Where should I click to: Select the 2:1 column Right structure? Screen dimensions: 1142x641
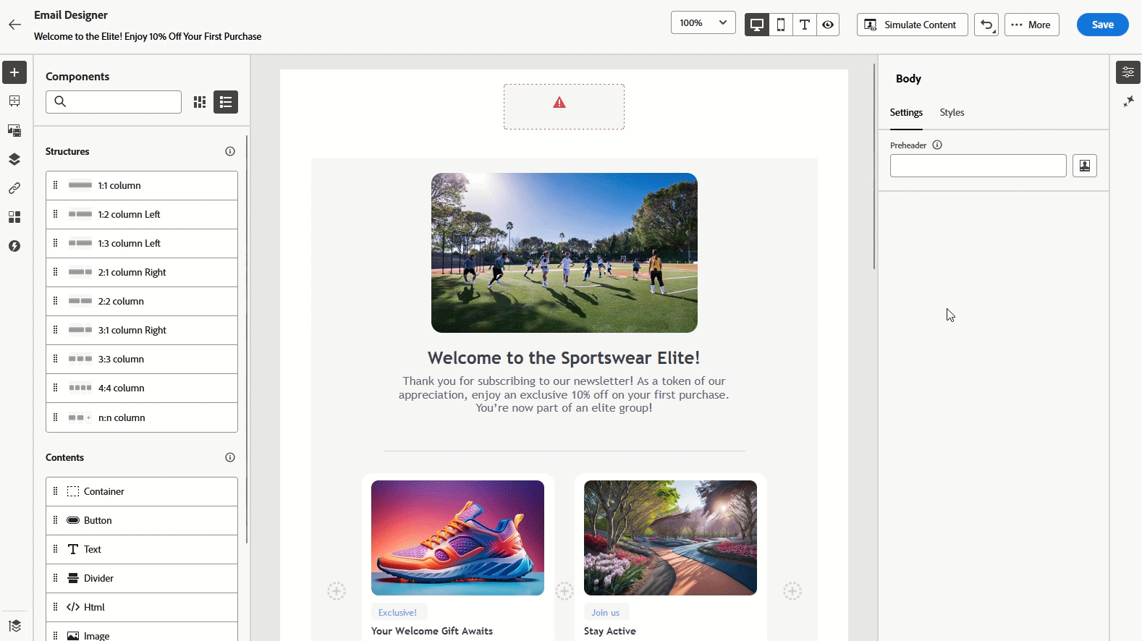[x=142, y=273]
